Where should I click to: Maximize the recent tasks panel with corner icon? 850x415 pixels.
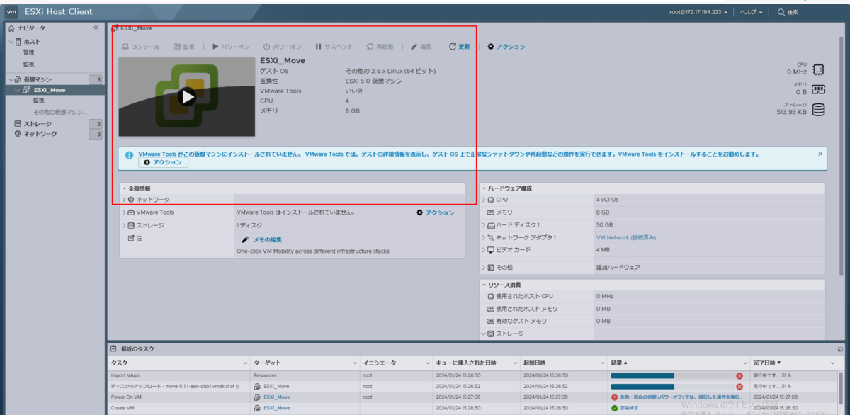(840, 349)
